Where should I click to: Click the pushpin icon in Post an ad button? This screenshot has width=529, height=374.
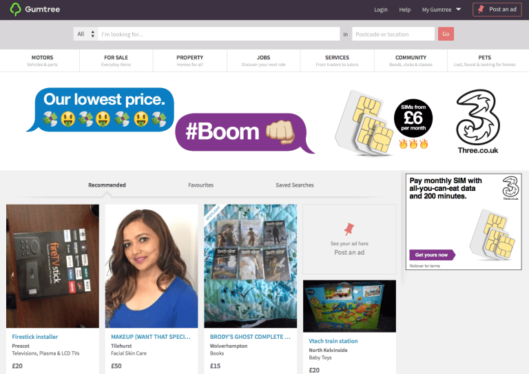(x=480, y=10)
